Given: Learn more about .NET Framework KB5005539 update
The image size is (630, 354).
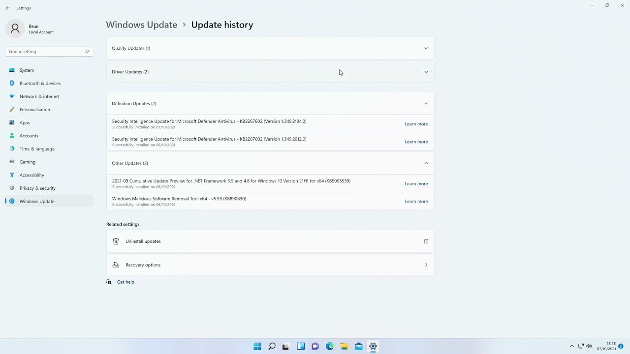Looking at the screenshot, I should pos(416,183).
